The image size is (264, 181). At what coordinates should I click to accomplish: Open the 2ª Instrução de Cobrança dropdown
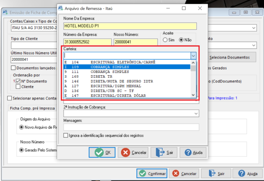click(x=196, y=114)
